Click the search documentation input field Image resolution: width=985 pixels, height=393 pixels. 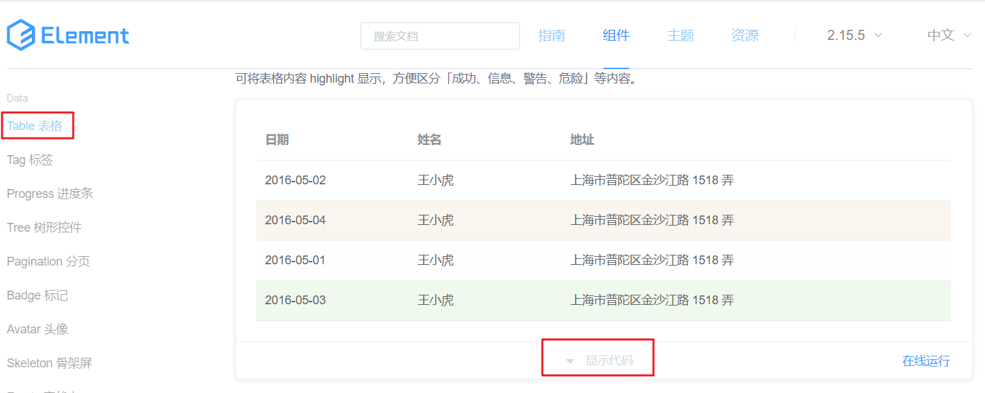440,36
